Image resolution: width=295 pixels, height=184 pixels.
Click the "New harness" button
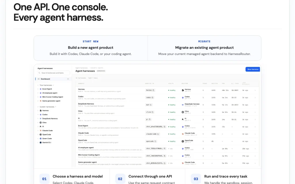pos(253,69)
